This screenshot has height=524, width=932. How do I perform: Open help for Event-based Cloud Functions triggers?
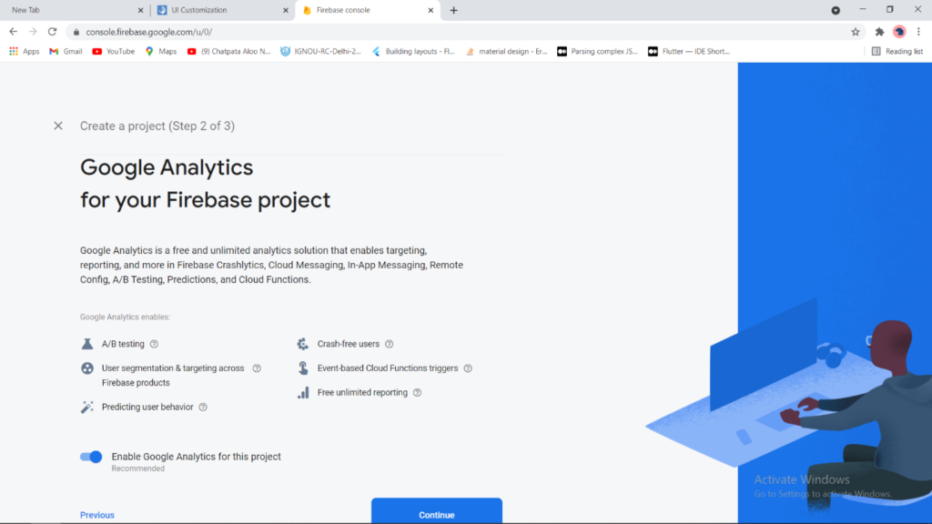pyautogui.click(x=468, y=368)
